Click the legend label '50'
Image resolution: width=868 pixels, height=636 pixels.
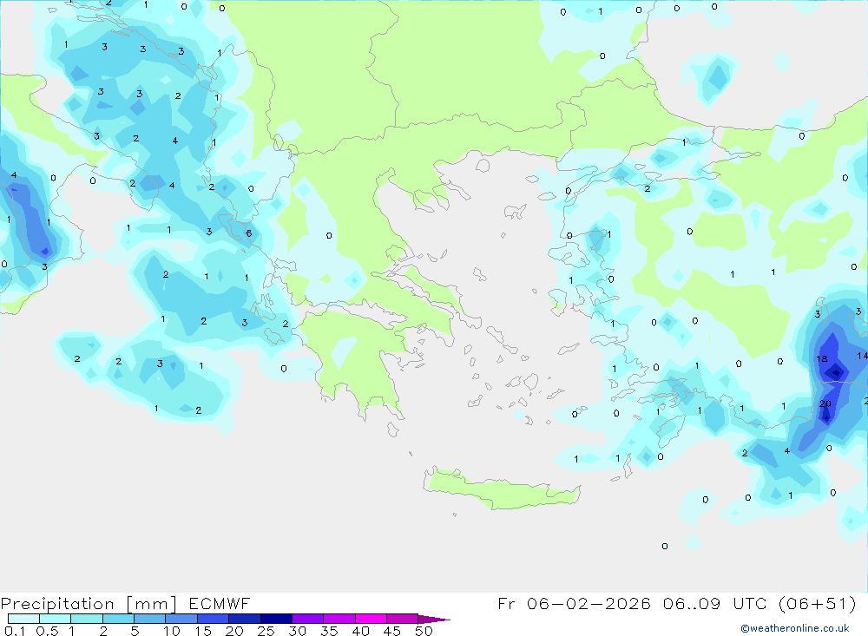click(424, 631)
